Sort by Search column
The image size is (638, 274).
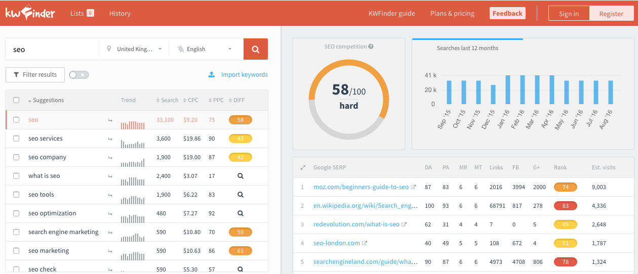pos(167,100)
